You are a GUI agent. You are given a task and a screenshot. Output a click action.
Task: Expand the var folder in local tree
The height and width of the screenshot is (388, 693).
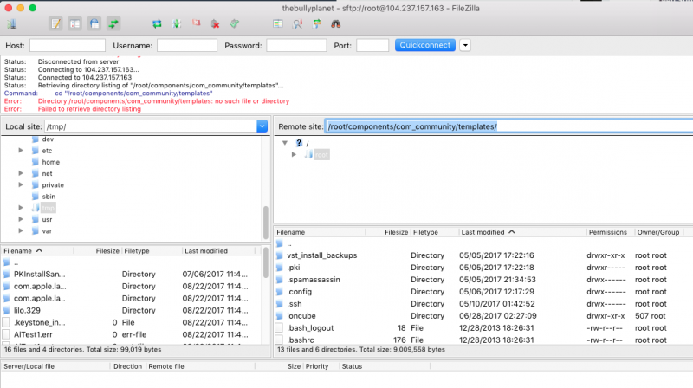coord(20,230)
